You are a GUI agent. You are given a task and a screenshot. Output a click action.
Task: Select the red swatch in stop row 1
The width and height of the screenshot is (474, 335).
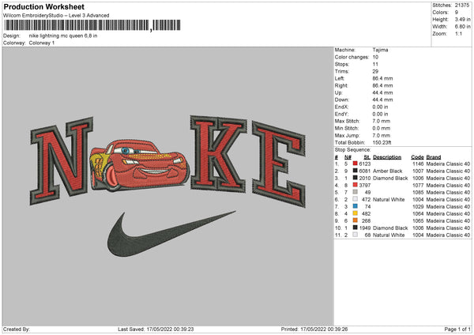355,164
